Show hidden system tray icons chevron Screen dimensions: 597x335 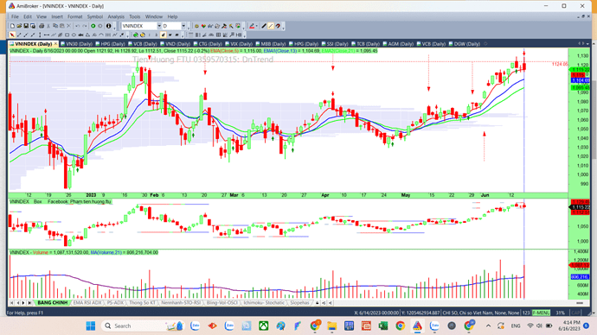click(488, 326)
